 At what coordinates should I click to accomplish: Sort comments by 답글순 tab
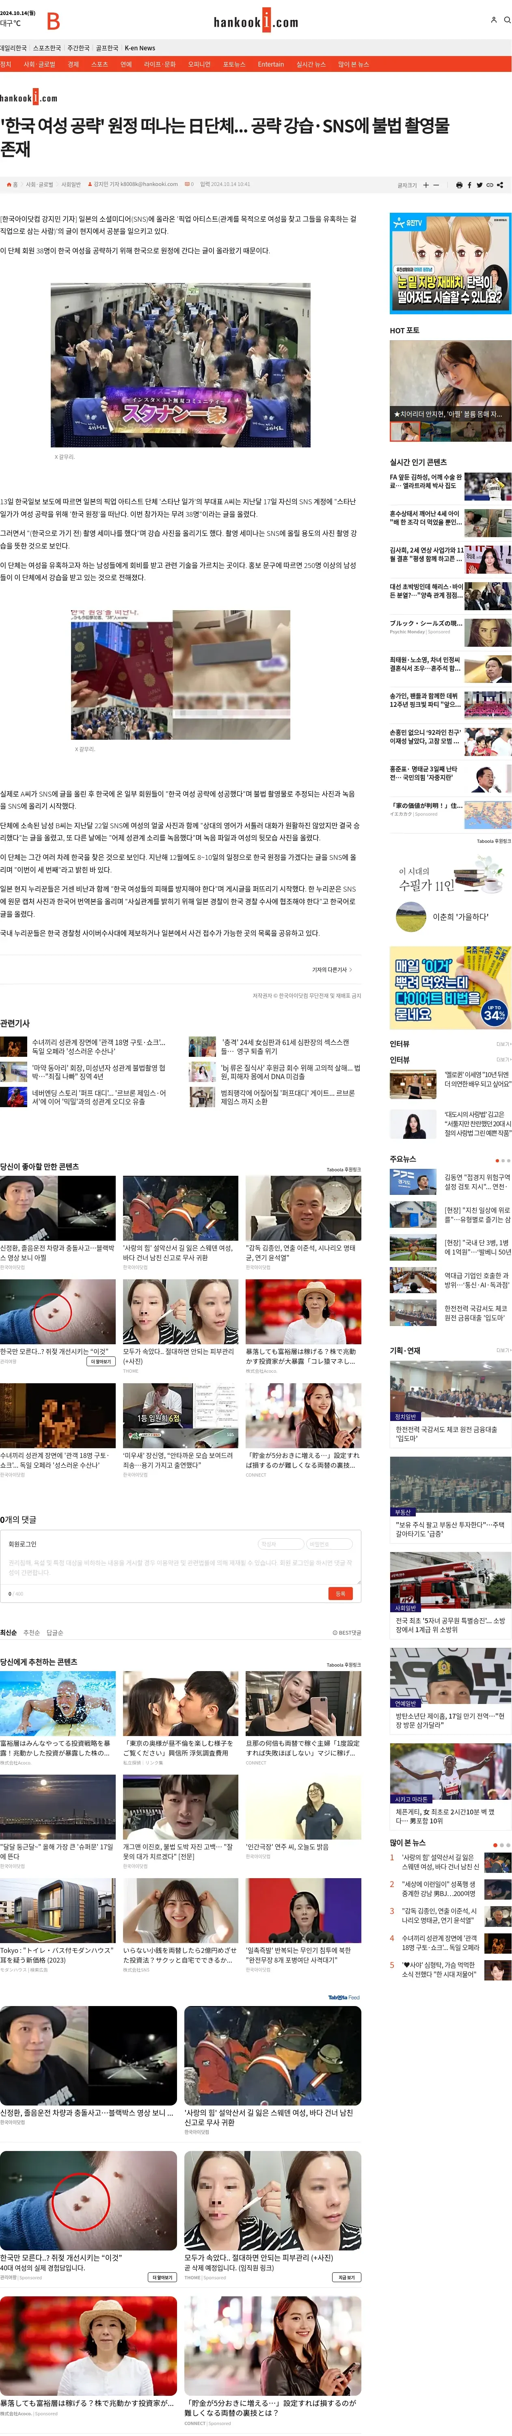[x=55, y=1633]
